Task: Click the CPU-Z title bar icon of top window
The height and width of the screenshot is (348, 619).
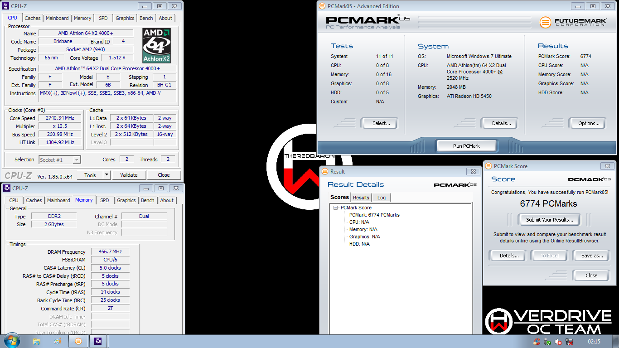Action: (x=5, y=6)
